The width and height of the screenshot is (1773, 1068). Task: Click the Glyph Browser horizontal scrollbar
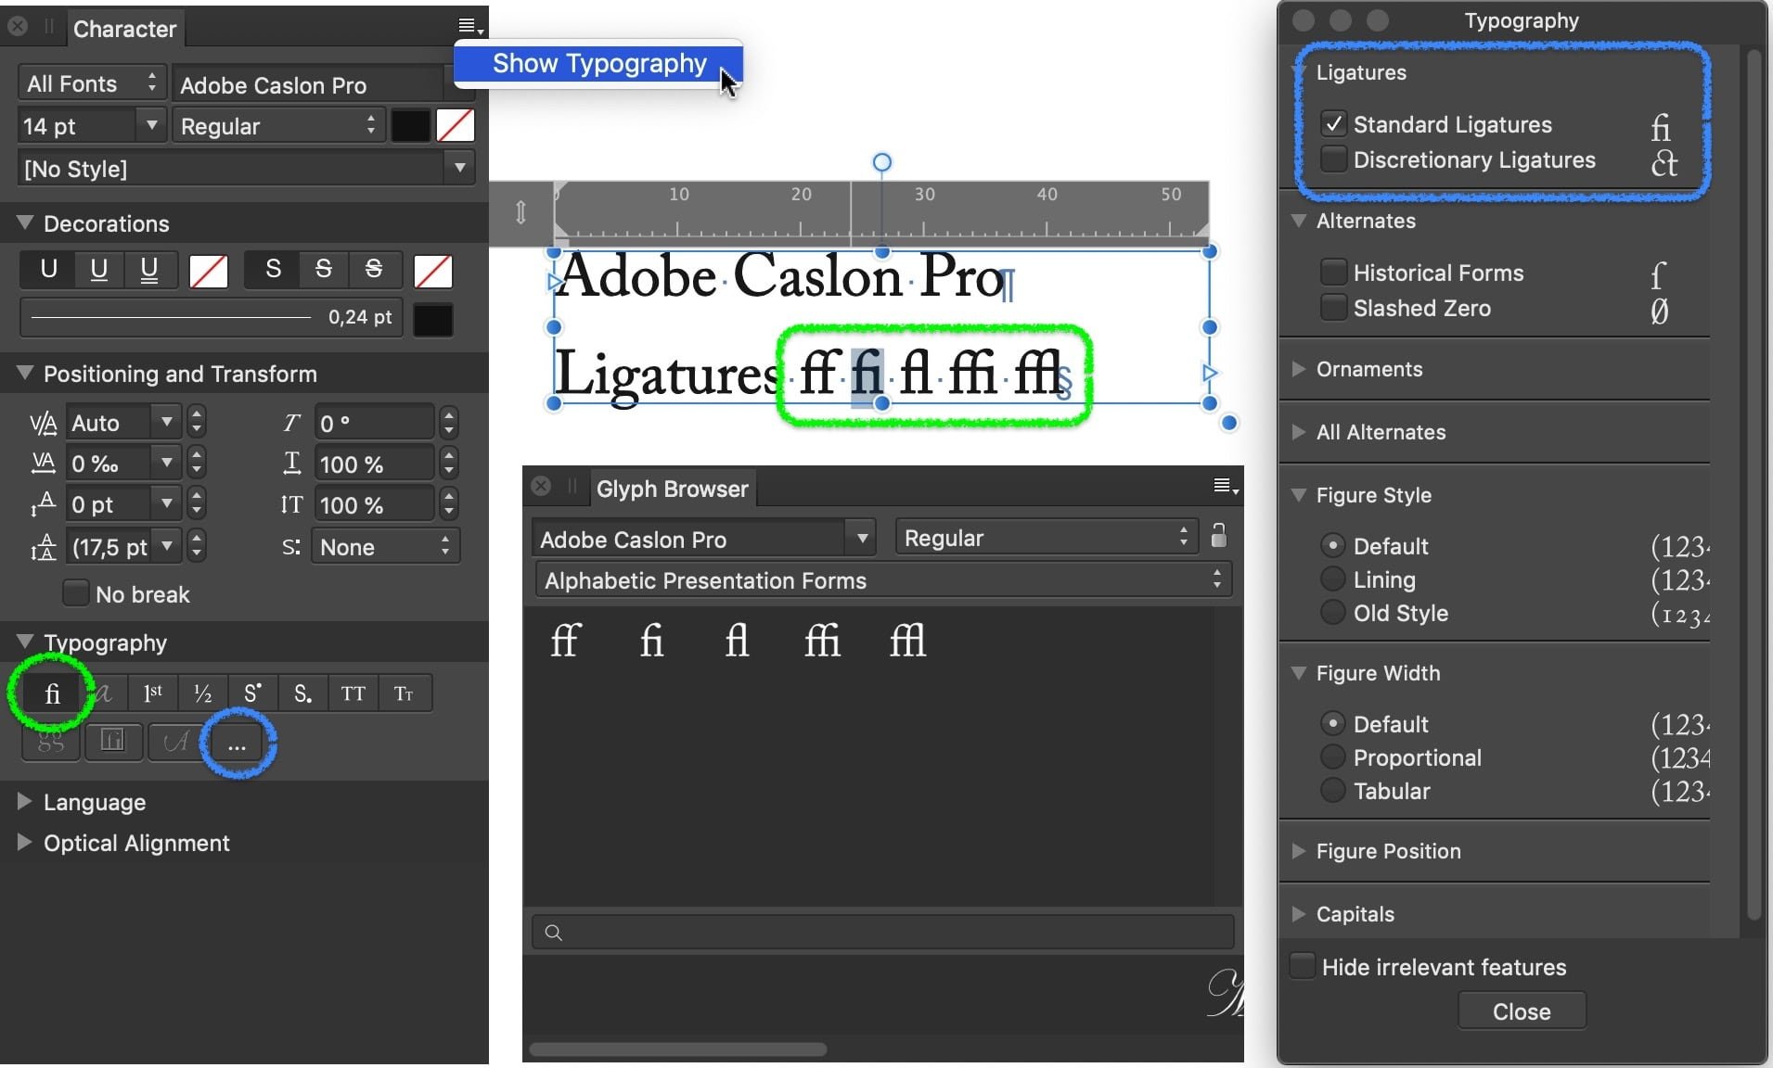677,1049
